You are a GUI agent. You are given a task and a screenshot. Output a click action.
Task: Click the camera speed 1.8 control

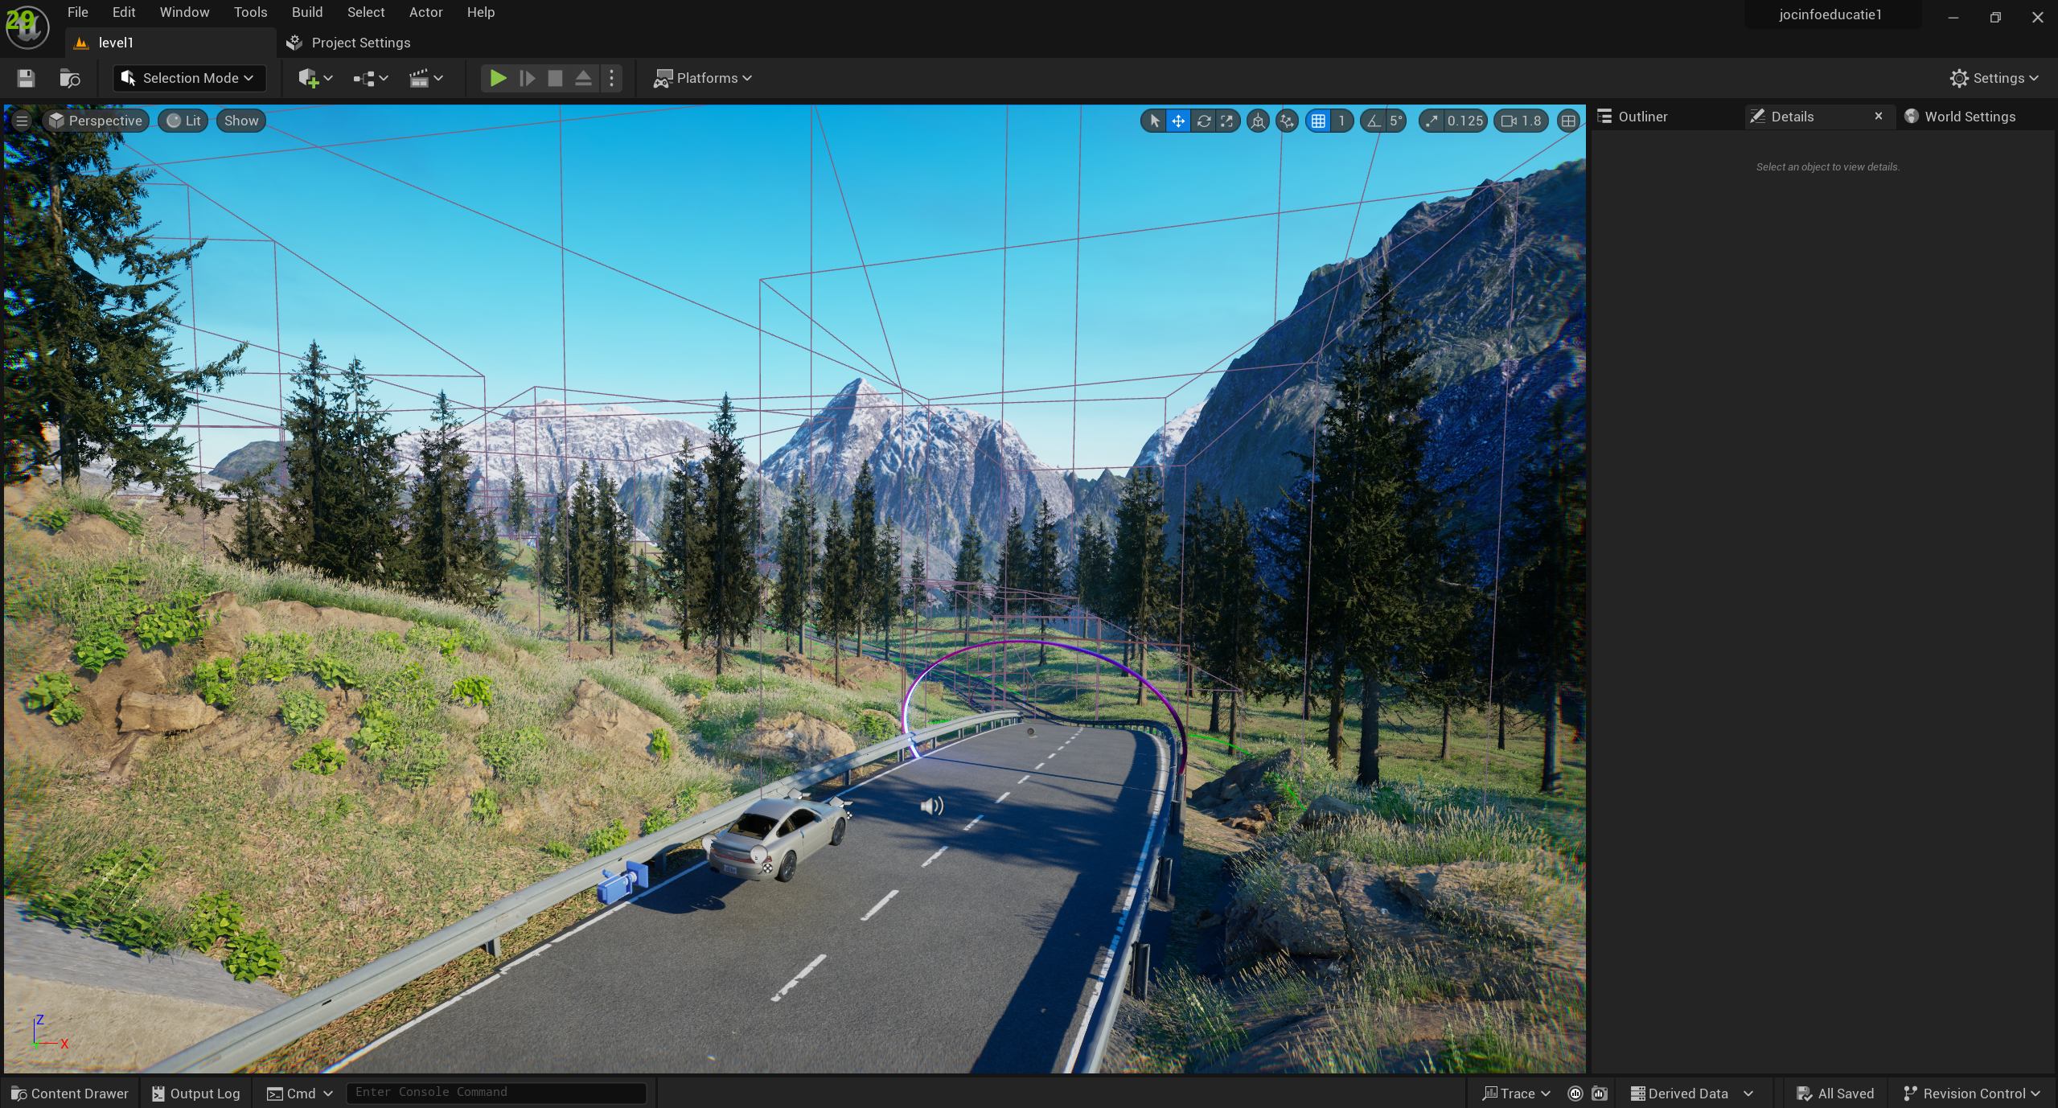coord(1521,121)
